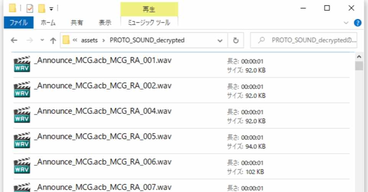Switch to the ホーム ribbon tab
Viewport: 368px width, 192px height.
48,23
